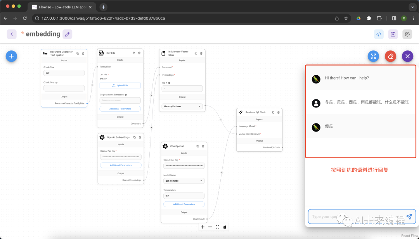The image size is (419, 239).
Task: Duplicate the Recursive Character Text Splitter node
Action: pos(78,54)
